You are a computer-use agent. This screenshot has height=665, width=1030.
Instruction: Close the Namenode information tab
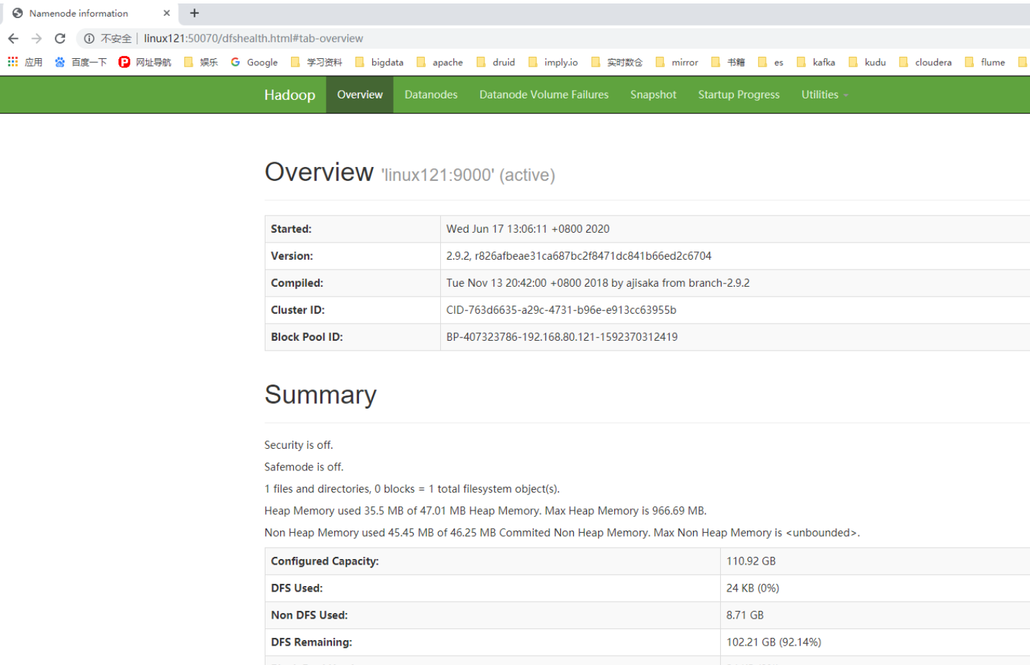(166, 13)
